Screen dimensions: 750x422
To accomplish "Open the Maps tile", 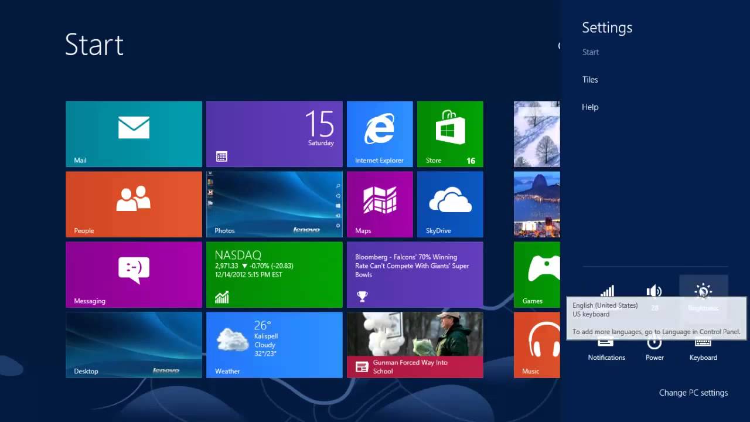I will pos(380,204).
